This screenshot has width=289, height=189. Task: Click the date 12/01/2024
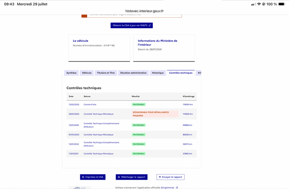[x=74, y=125]
